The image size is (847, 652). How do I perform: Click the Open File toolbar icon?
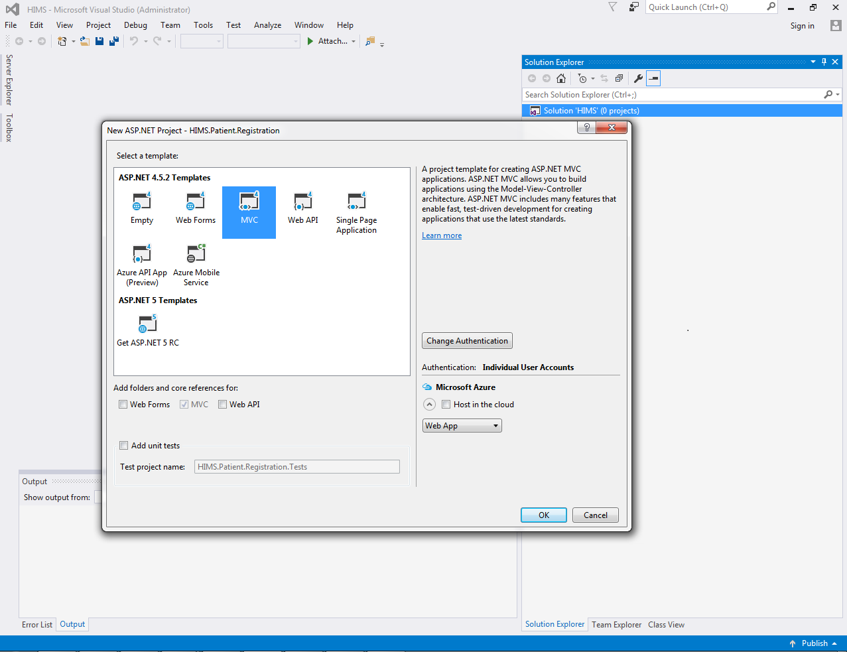[x=85, y=41]
